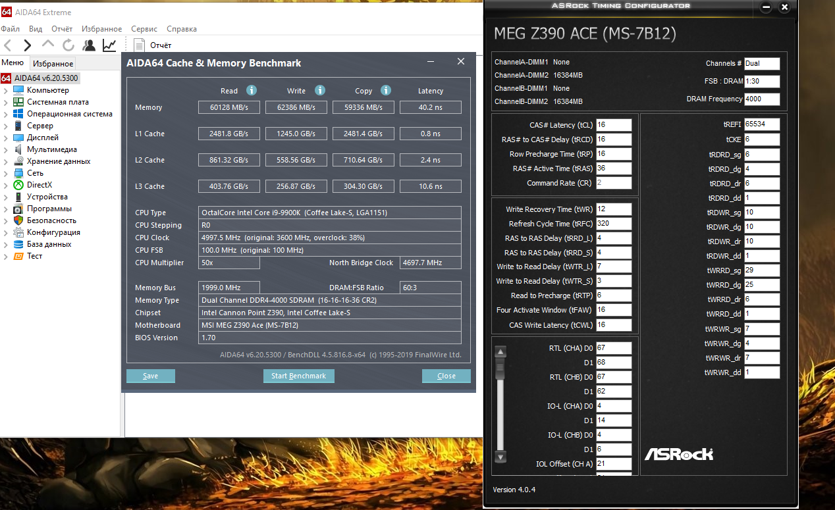Click the Refresh Cycle Time (tRFC) field
This screenshot has width=835, height=510.
(614, 224)
